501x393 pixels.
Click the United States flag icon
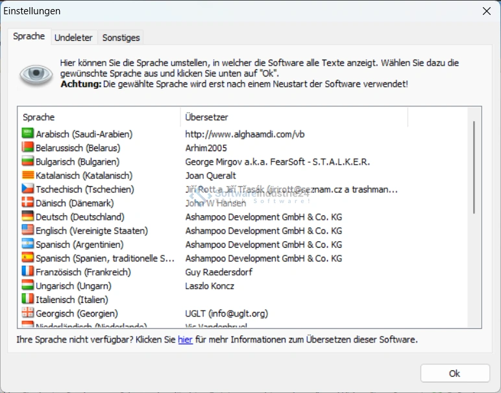click(28, 230)
